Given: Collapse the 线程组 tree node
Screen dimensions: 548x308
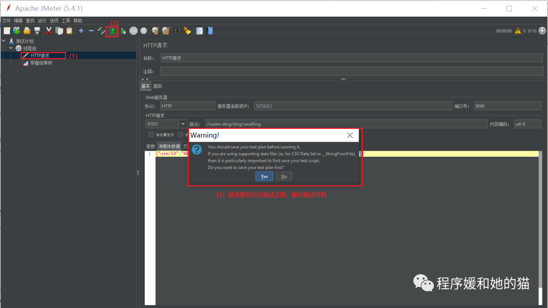Looking at the screenshot, I should coord(11,48).
